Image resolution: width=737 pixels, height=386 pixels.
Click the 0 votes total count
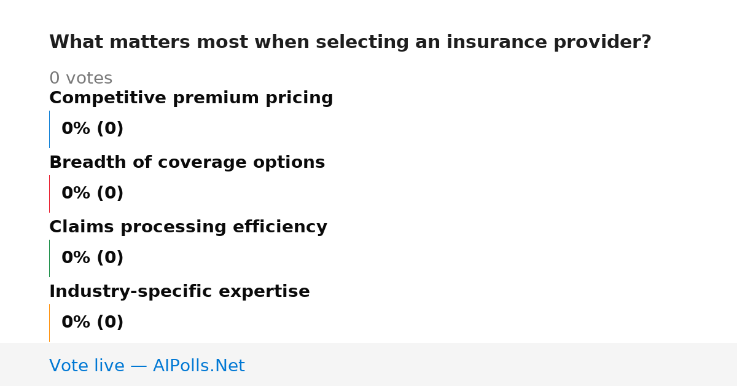(80, 79)
